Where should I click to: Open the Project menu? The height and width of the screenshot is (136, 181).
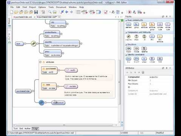pos(32,7)
